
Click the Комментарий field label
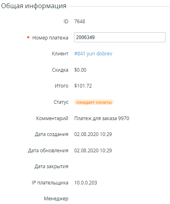52,118
